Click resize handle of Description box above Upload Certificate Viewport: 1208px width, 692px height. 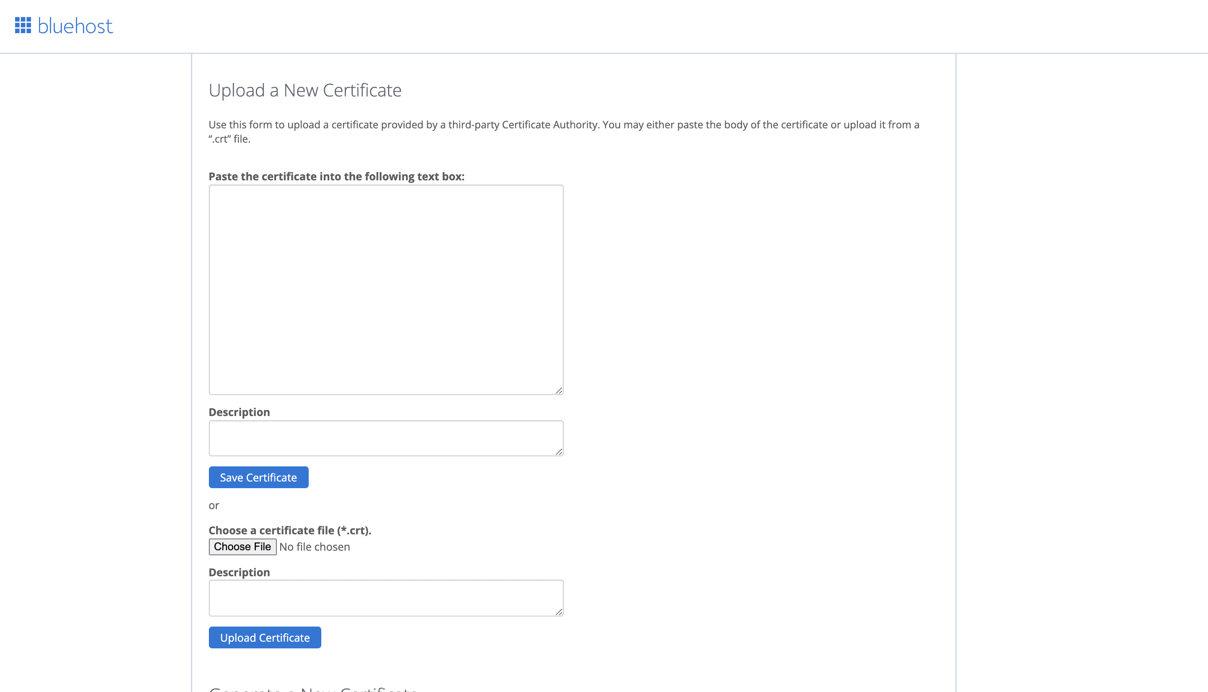[559, 611]
